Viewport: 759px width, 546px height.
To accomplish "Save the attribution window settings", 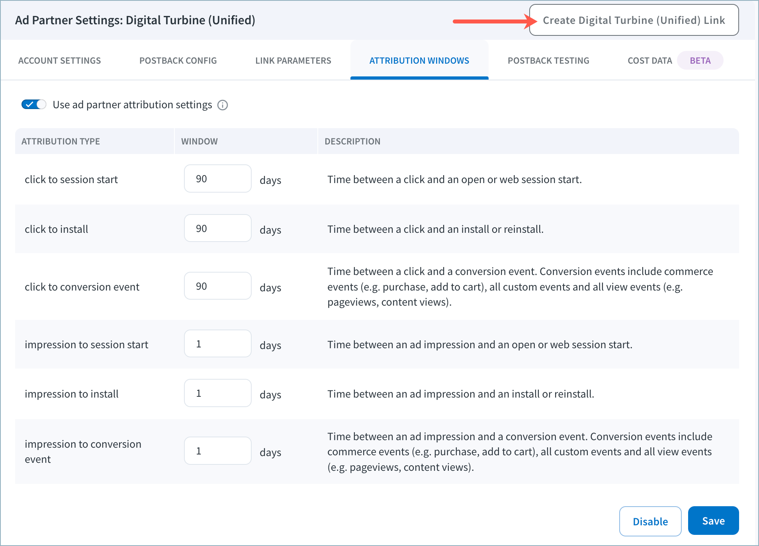I will point(713,521).
